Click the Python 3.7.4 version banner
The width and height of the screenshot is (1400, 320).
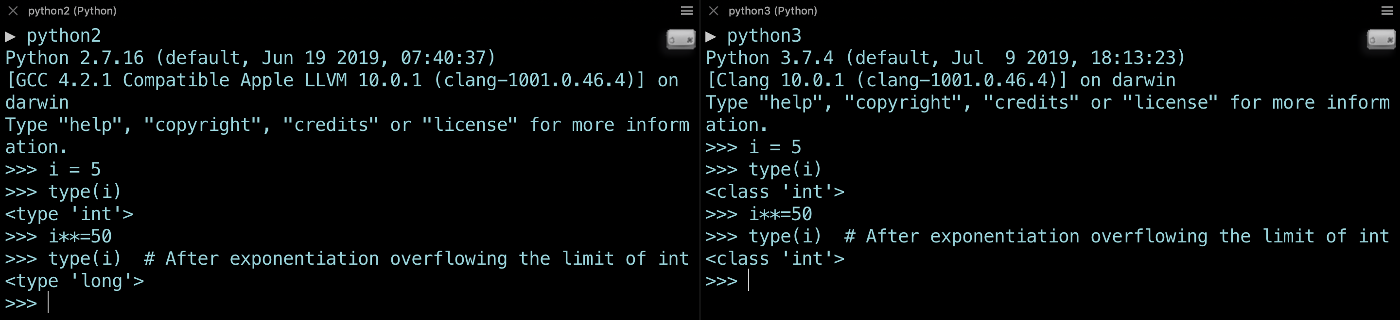(x=945, y=58)
